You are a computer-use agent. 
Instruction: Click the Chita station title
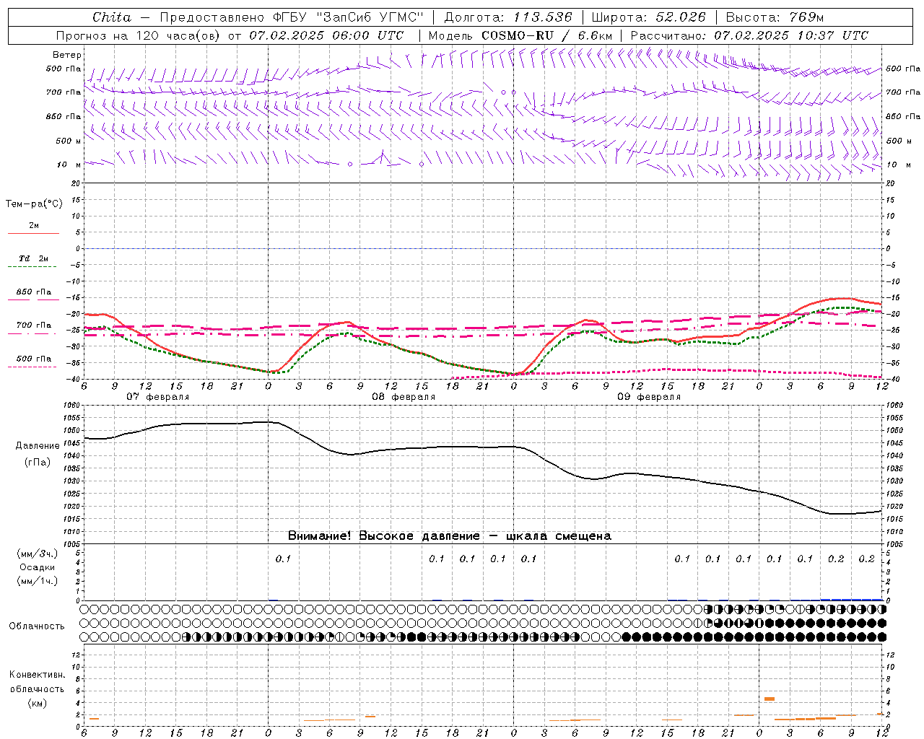point(112,17)
